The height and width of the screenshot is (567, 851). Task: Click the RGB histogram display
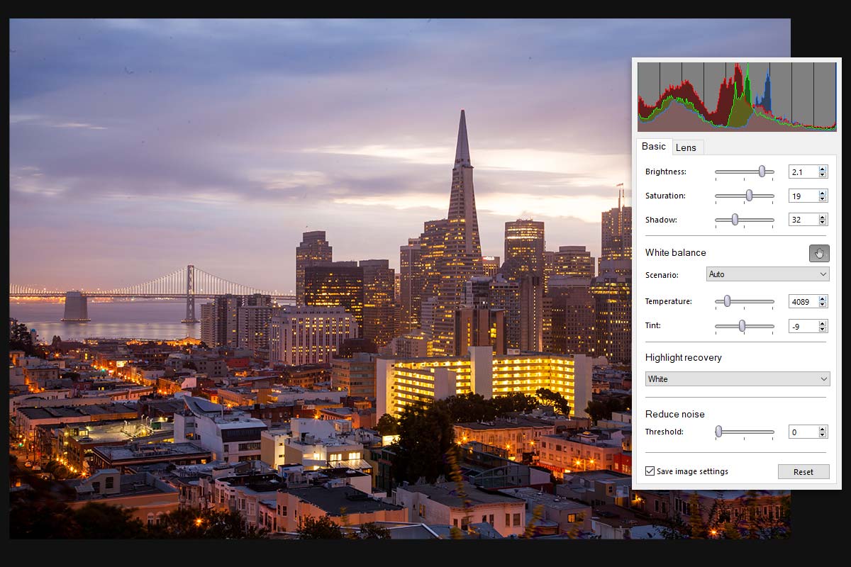coord(737,96)
